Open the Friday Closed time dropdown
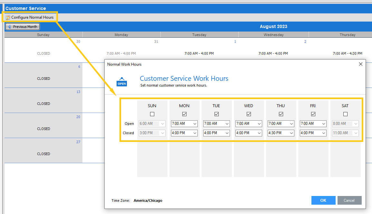Viewport: 372px width, 214px height. pyautogui.click(x=313, y=133)
